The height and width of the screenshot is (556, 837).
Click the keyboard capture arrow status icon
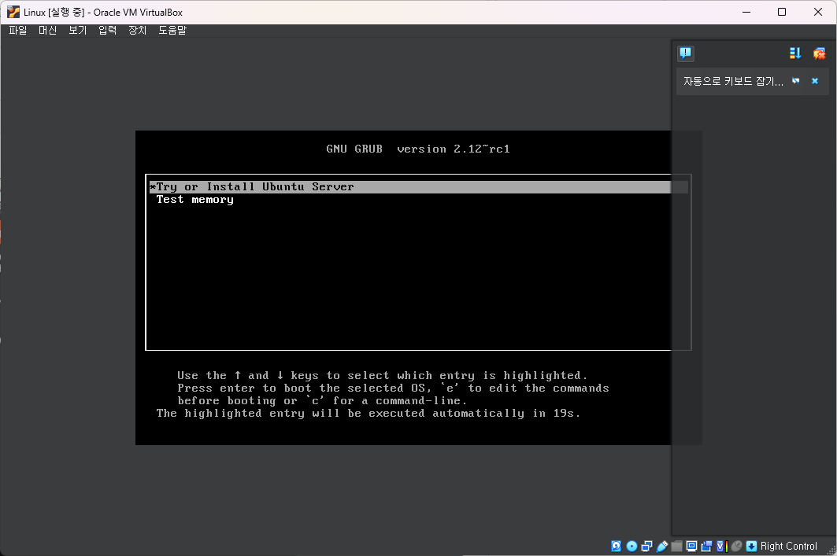[752, 546]
